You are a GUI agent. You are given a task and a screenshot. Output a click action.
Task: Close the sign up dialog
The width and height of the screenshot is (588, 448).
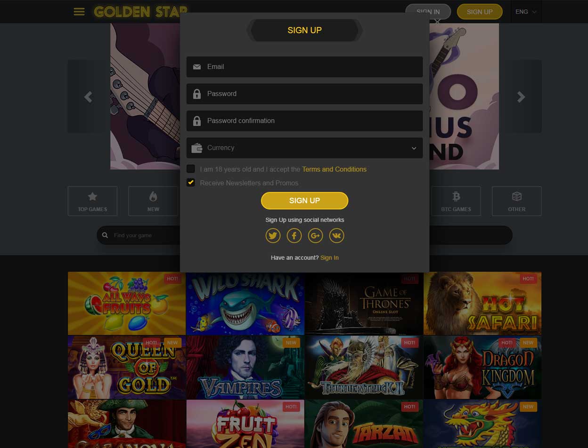(437, 21)
